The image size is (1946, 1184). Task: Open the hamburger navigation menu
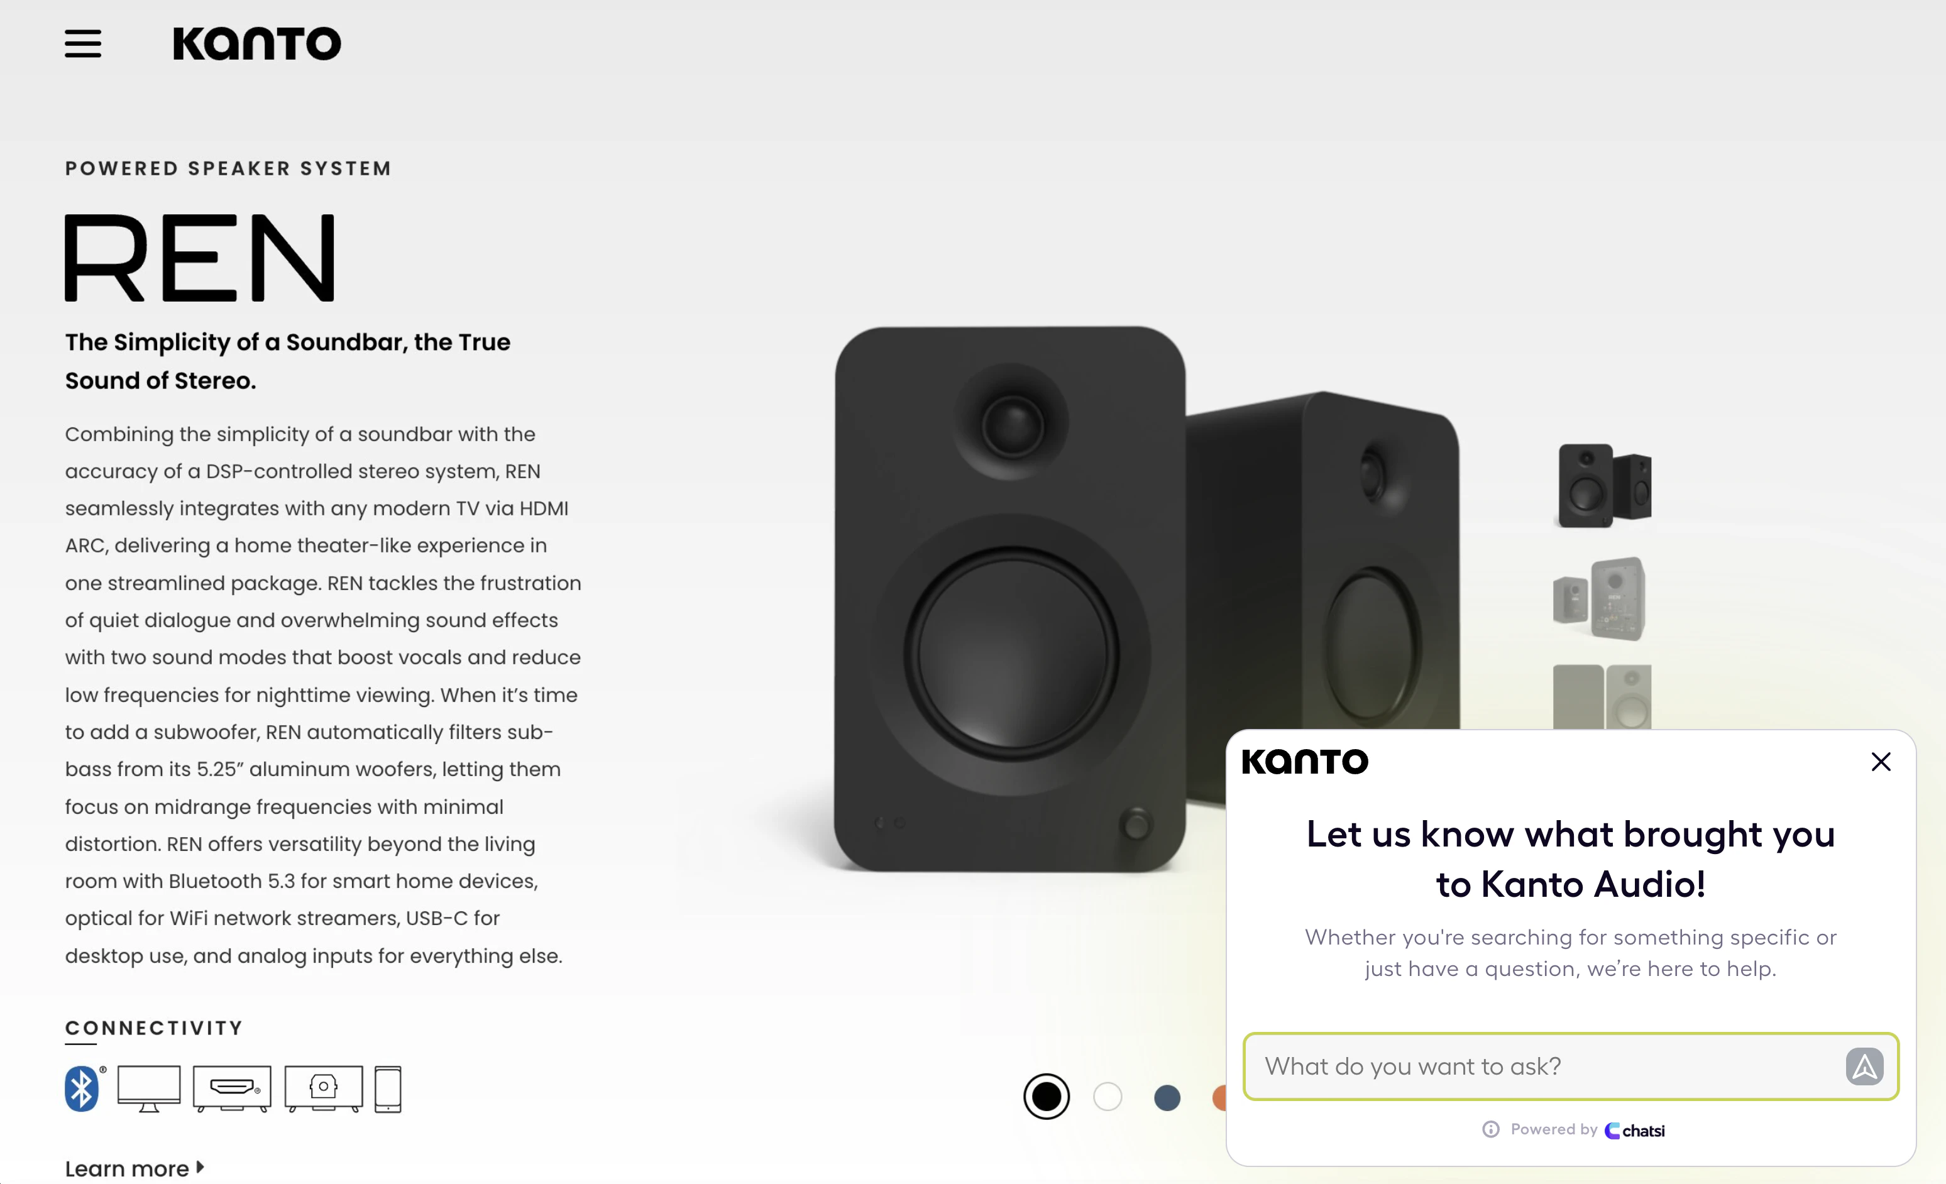pyautogui.click(x=83, y=44)
